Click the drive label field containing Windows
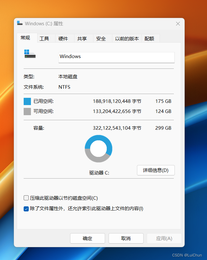The image size is (207, 260). [116, 57]
